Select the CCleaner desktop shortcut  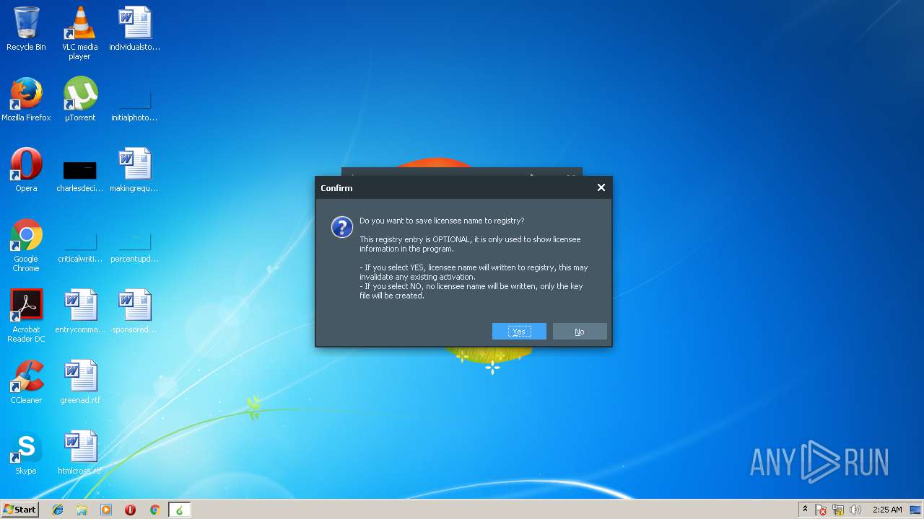pos(26,382)
